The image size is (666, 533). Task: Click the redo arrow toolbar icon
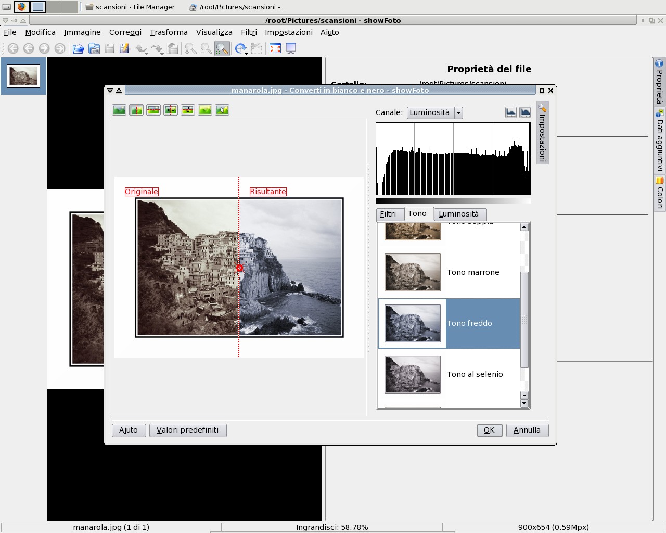coord(155,48)
